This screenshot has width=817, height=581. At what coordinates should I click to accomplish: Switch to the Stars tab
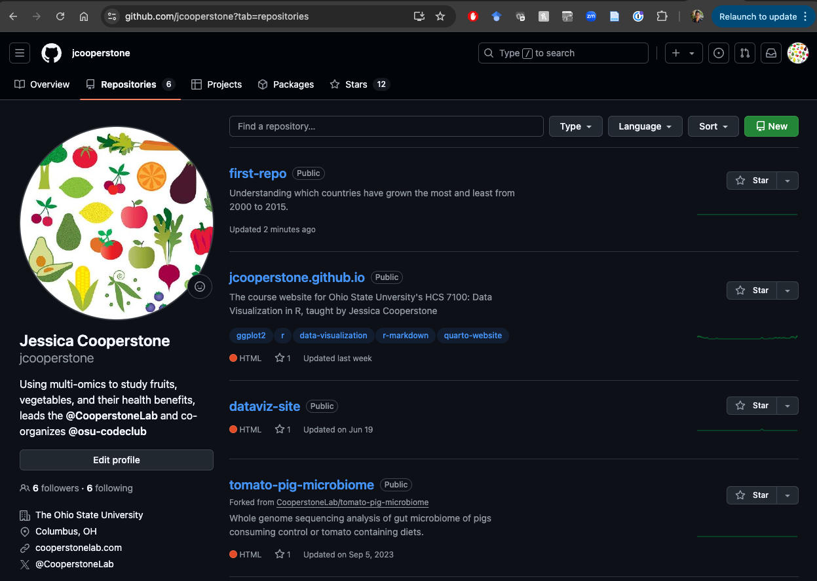[358, 84]
